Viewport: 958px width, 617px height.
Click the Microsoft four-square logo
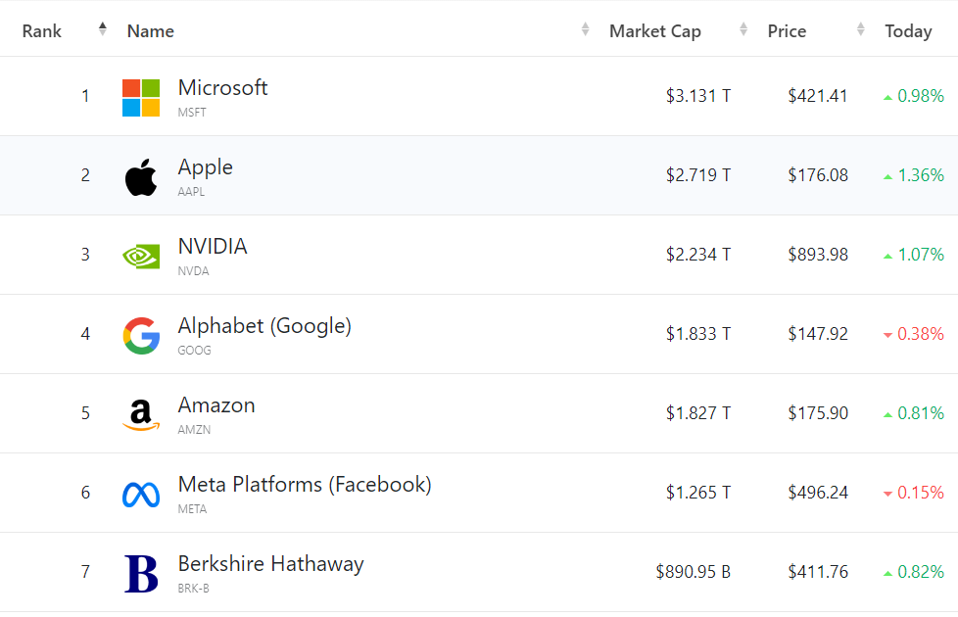coord(141,98)
